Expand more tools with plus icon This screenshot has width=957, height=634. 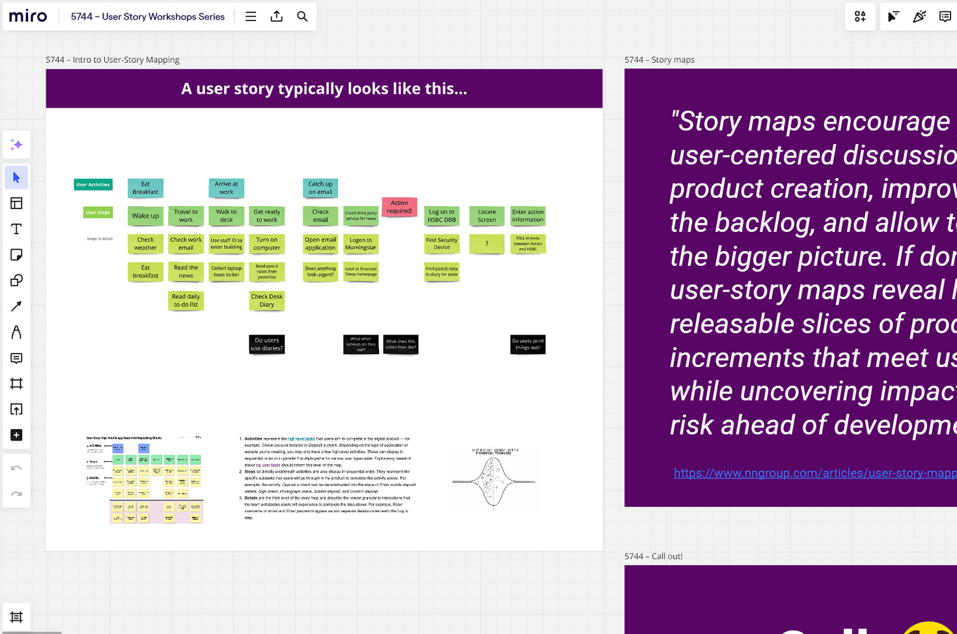(x=16, y=434)
